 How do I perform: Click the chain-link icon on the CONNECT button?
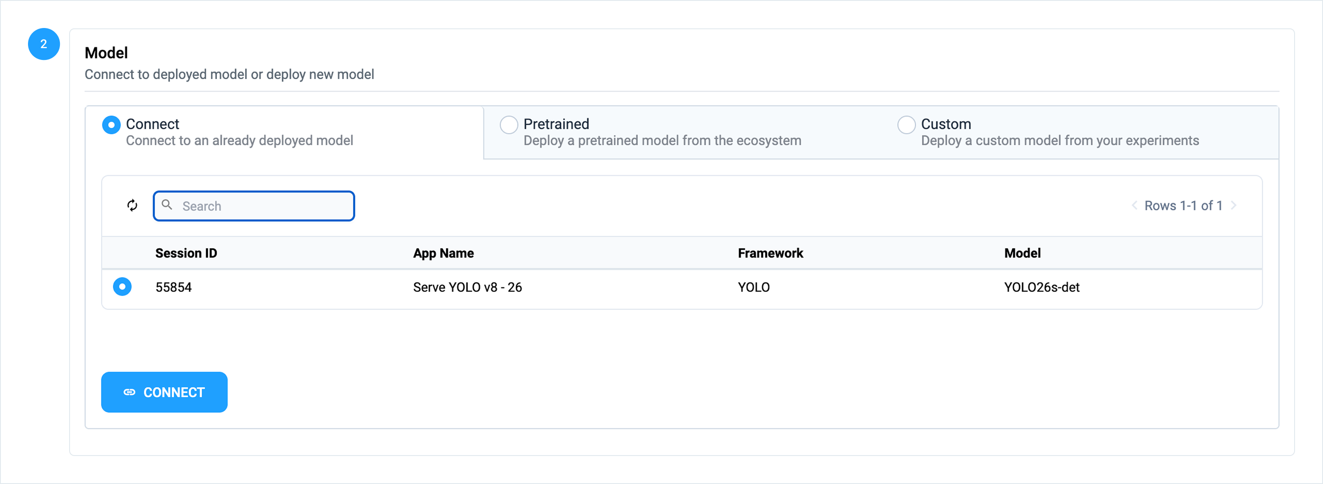pyautogui.click(x=129, y=392)
